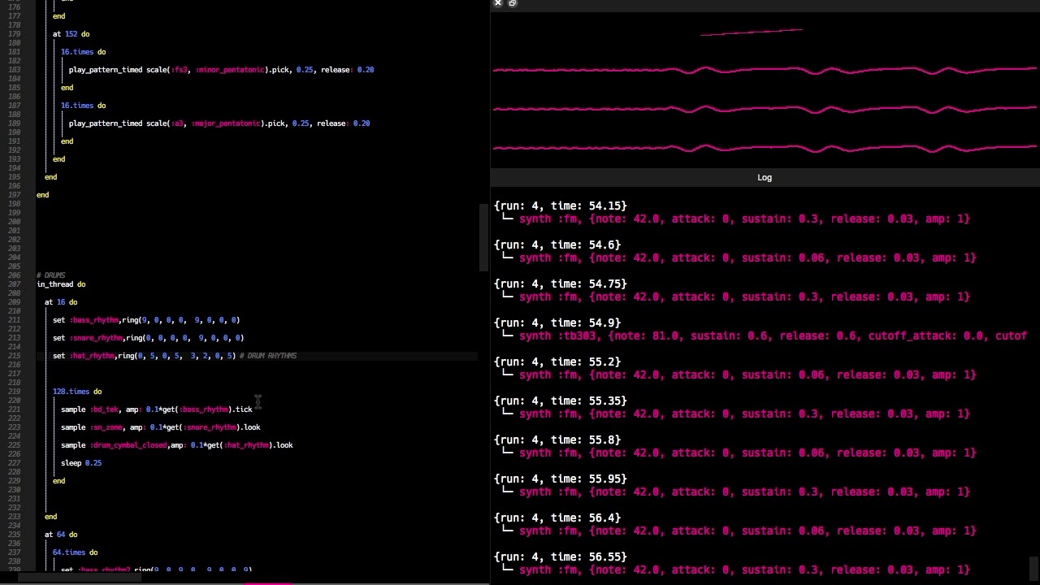Click the '# DRUM RHYTHMS' comment
This screenshot has height=585, width=1040.
(x=268, y=356)
